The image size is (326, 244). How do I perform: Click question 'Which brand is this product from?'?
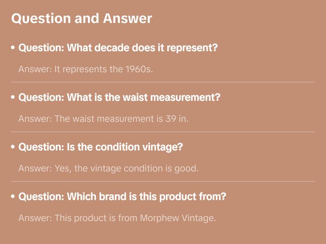pos(122,197)
